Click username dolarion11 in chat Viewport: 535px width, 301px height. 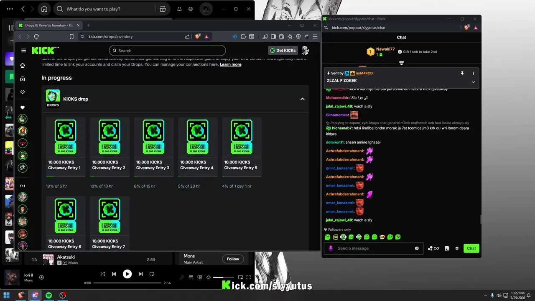point(335,142)
